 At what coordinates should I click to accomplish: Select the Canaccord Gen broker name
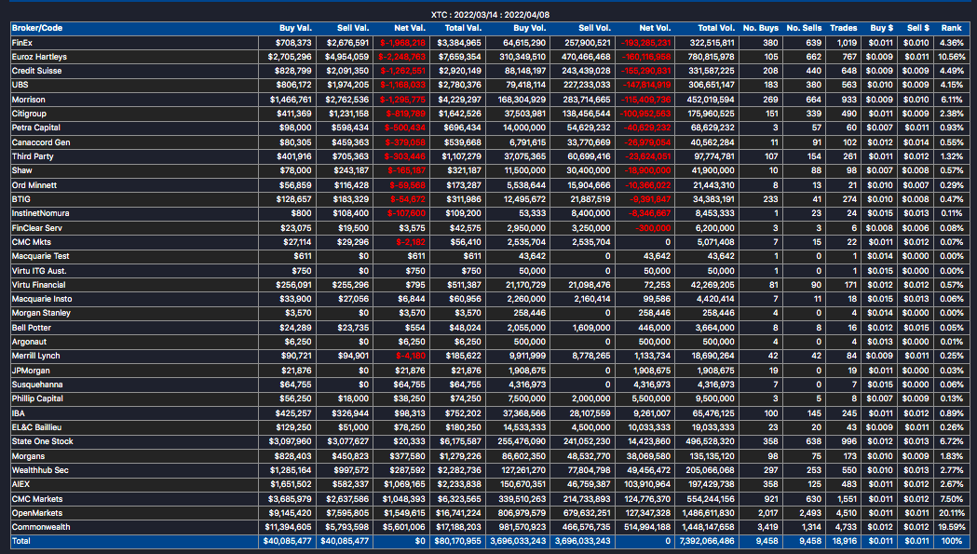coord(41,142)
